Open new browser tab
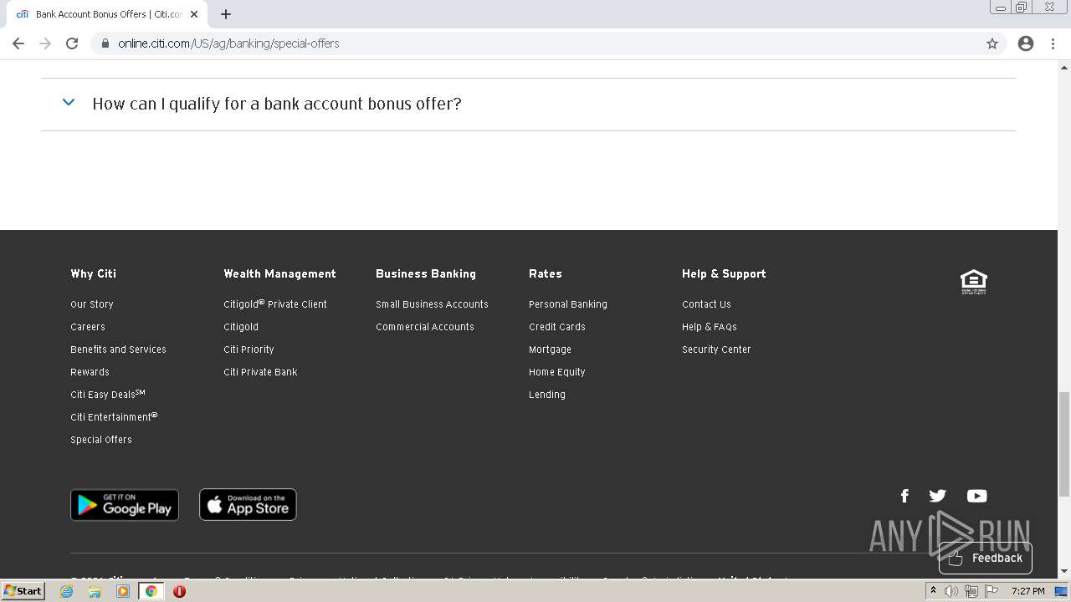Image resolution: width=1071 pixels, height=602 pixels. 226,14
